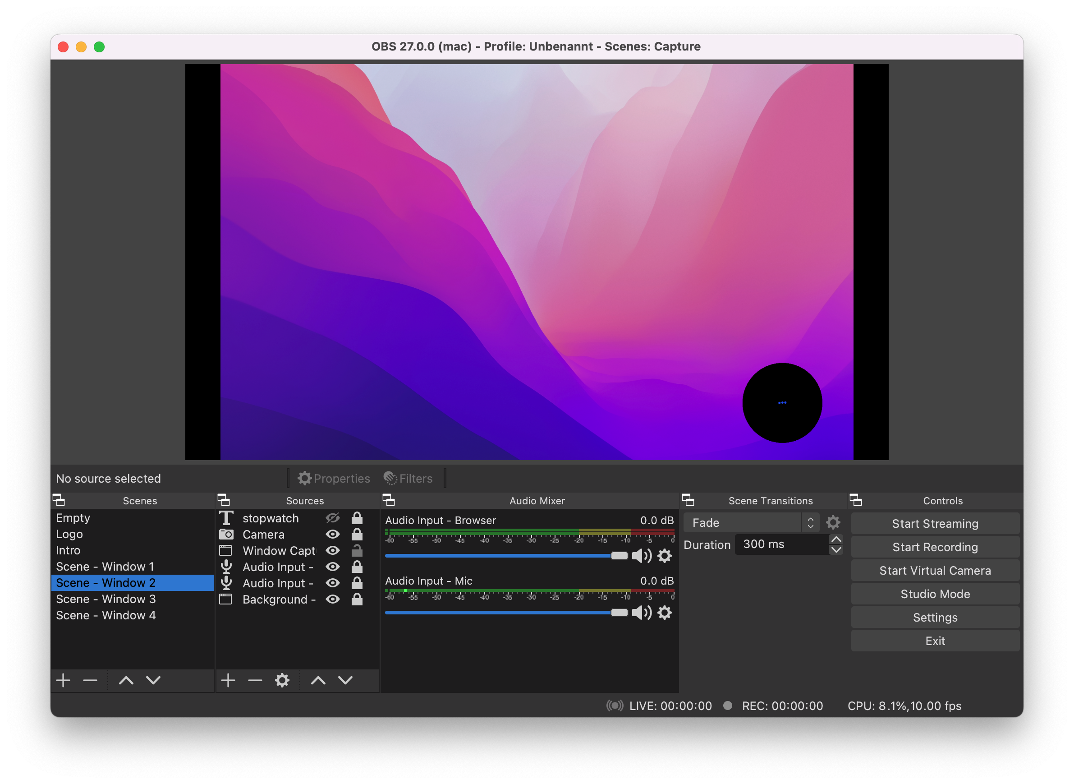Viewport: 1074px width, 784px height.
Task: Remove the selected scene with minus icon
Action: 90,680
